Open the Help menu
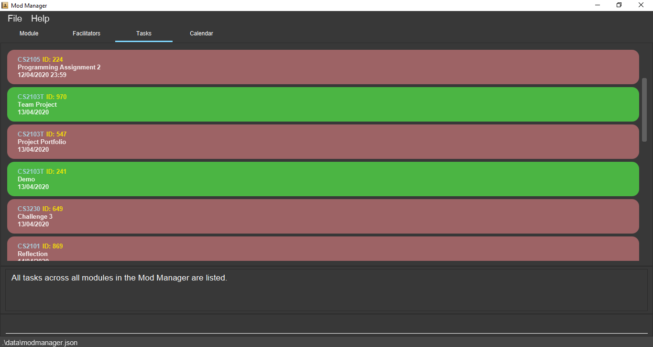The image size is (653, 347). [x=40, y=19]
